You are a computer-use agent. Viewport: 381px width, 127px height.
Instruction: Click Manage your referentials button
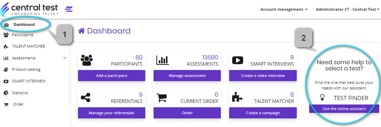(112, 113)
